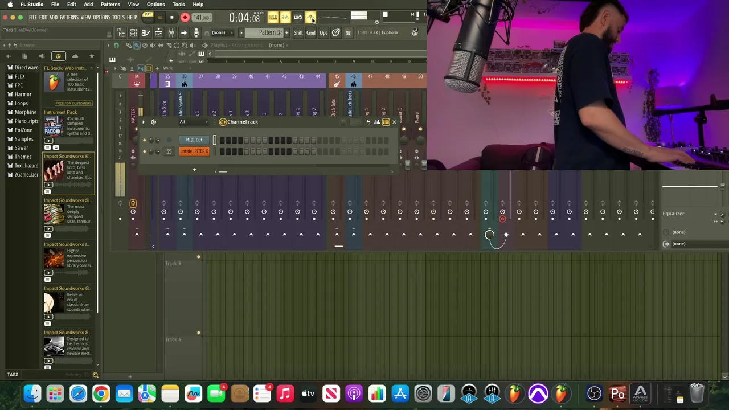Open the Mixer view toolbar icon
This screenshot has height=410, width=729.
click(171, 33)
